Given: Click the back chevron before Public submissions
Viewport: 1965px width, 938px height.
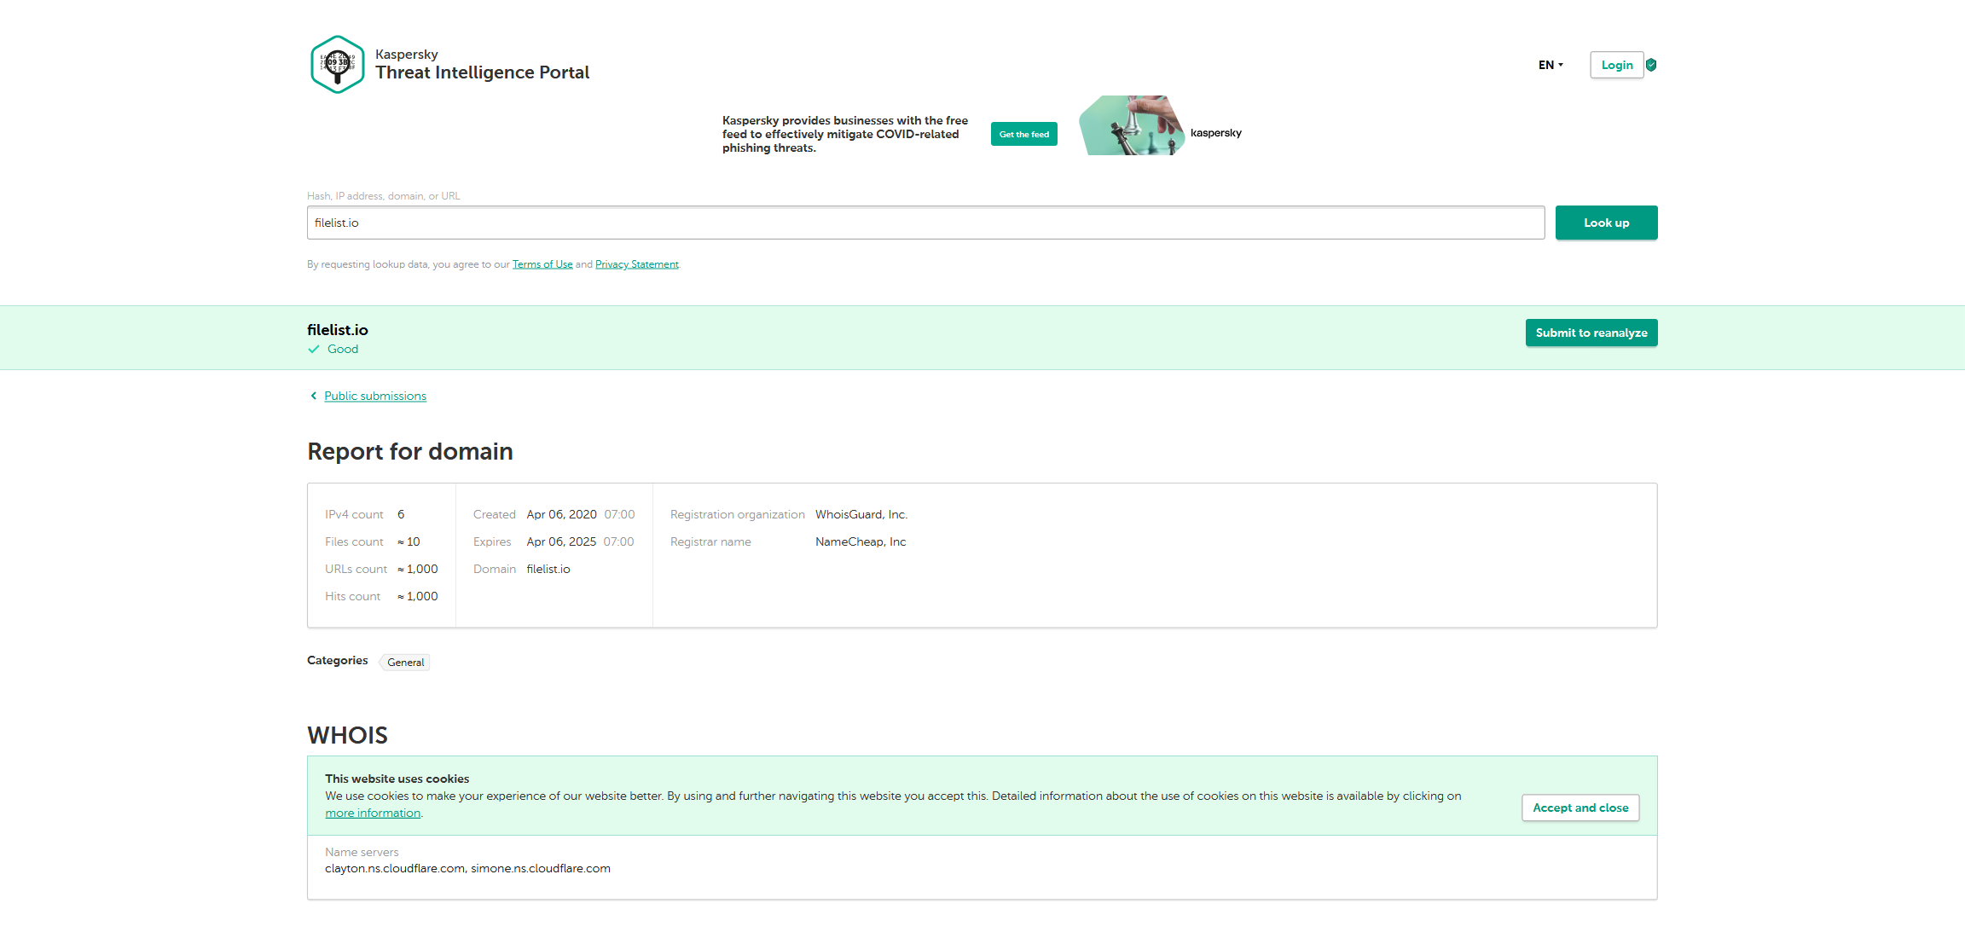Looking at the screenshot, I should point(313,396).
